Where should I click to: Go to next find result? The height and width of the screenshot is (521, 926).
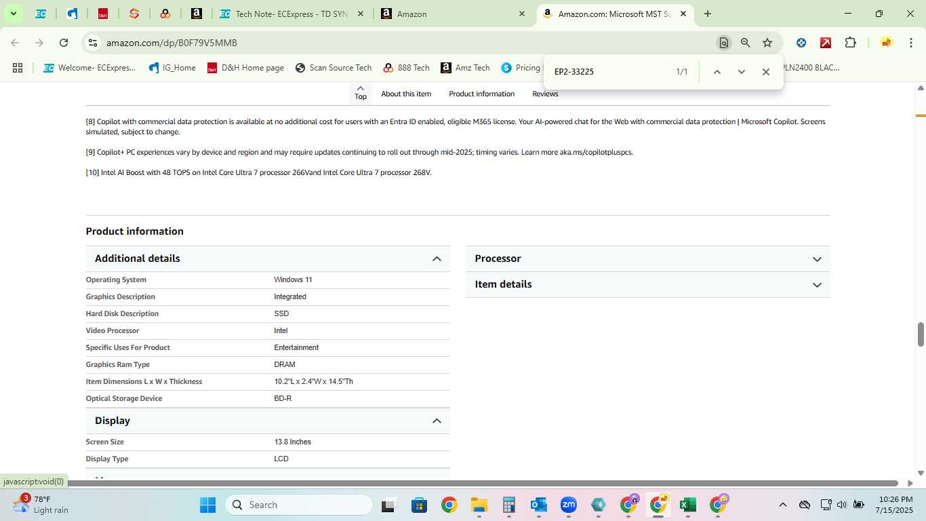742,72
